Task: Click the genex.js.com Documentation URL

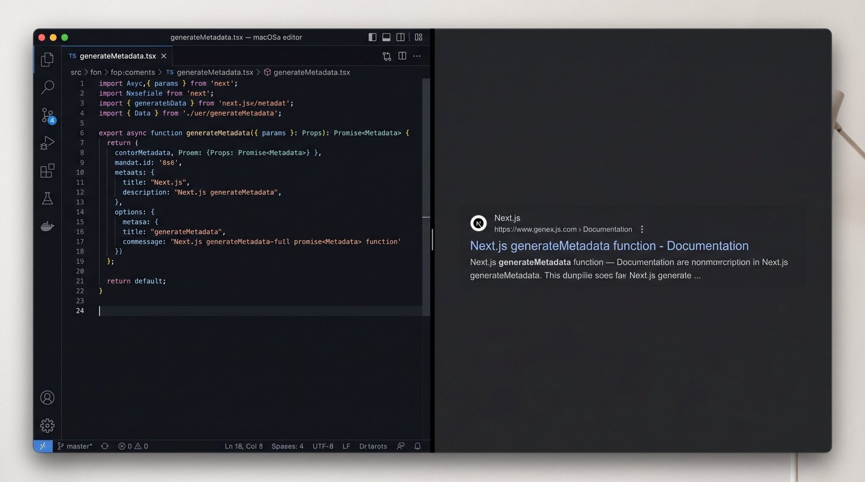Action: (x=563, y=229)
